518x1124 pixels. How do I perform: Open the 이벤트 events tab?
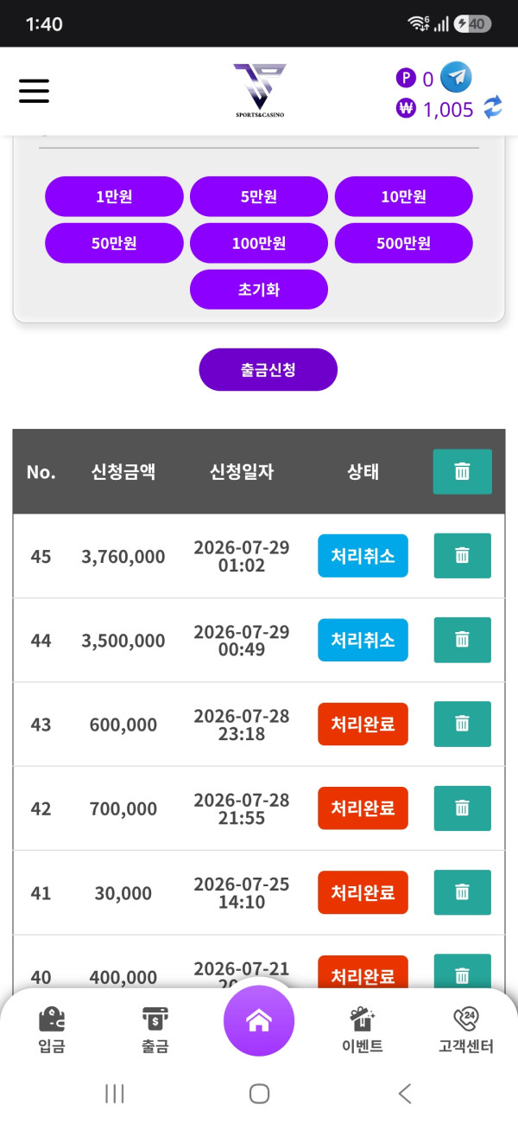pos(363,1030)
